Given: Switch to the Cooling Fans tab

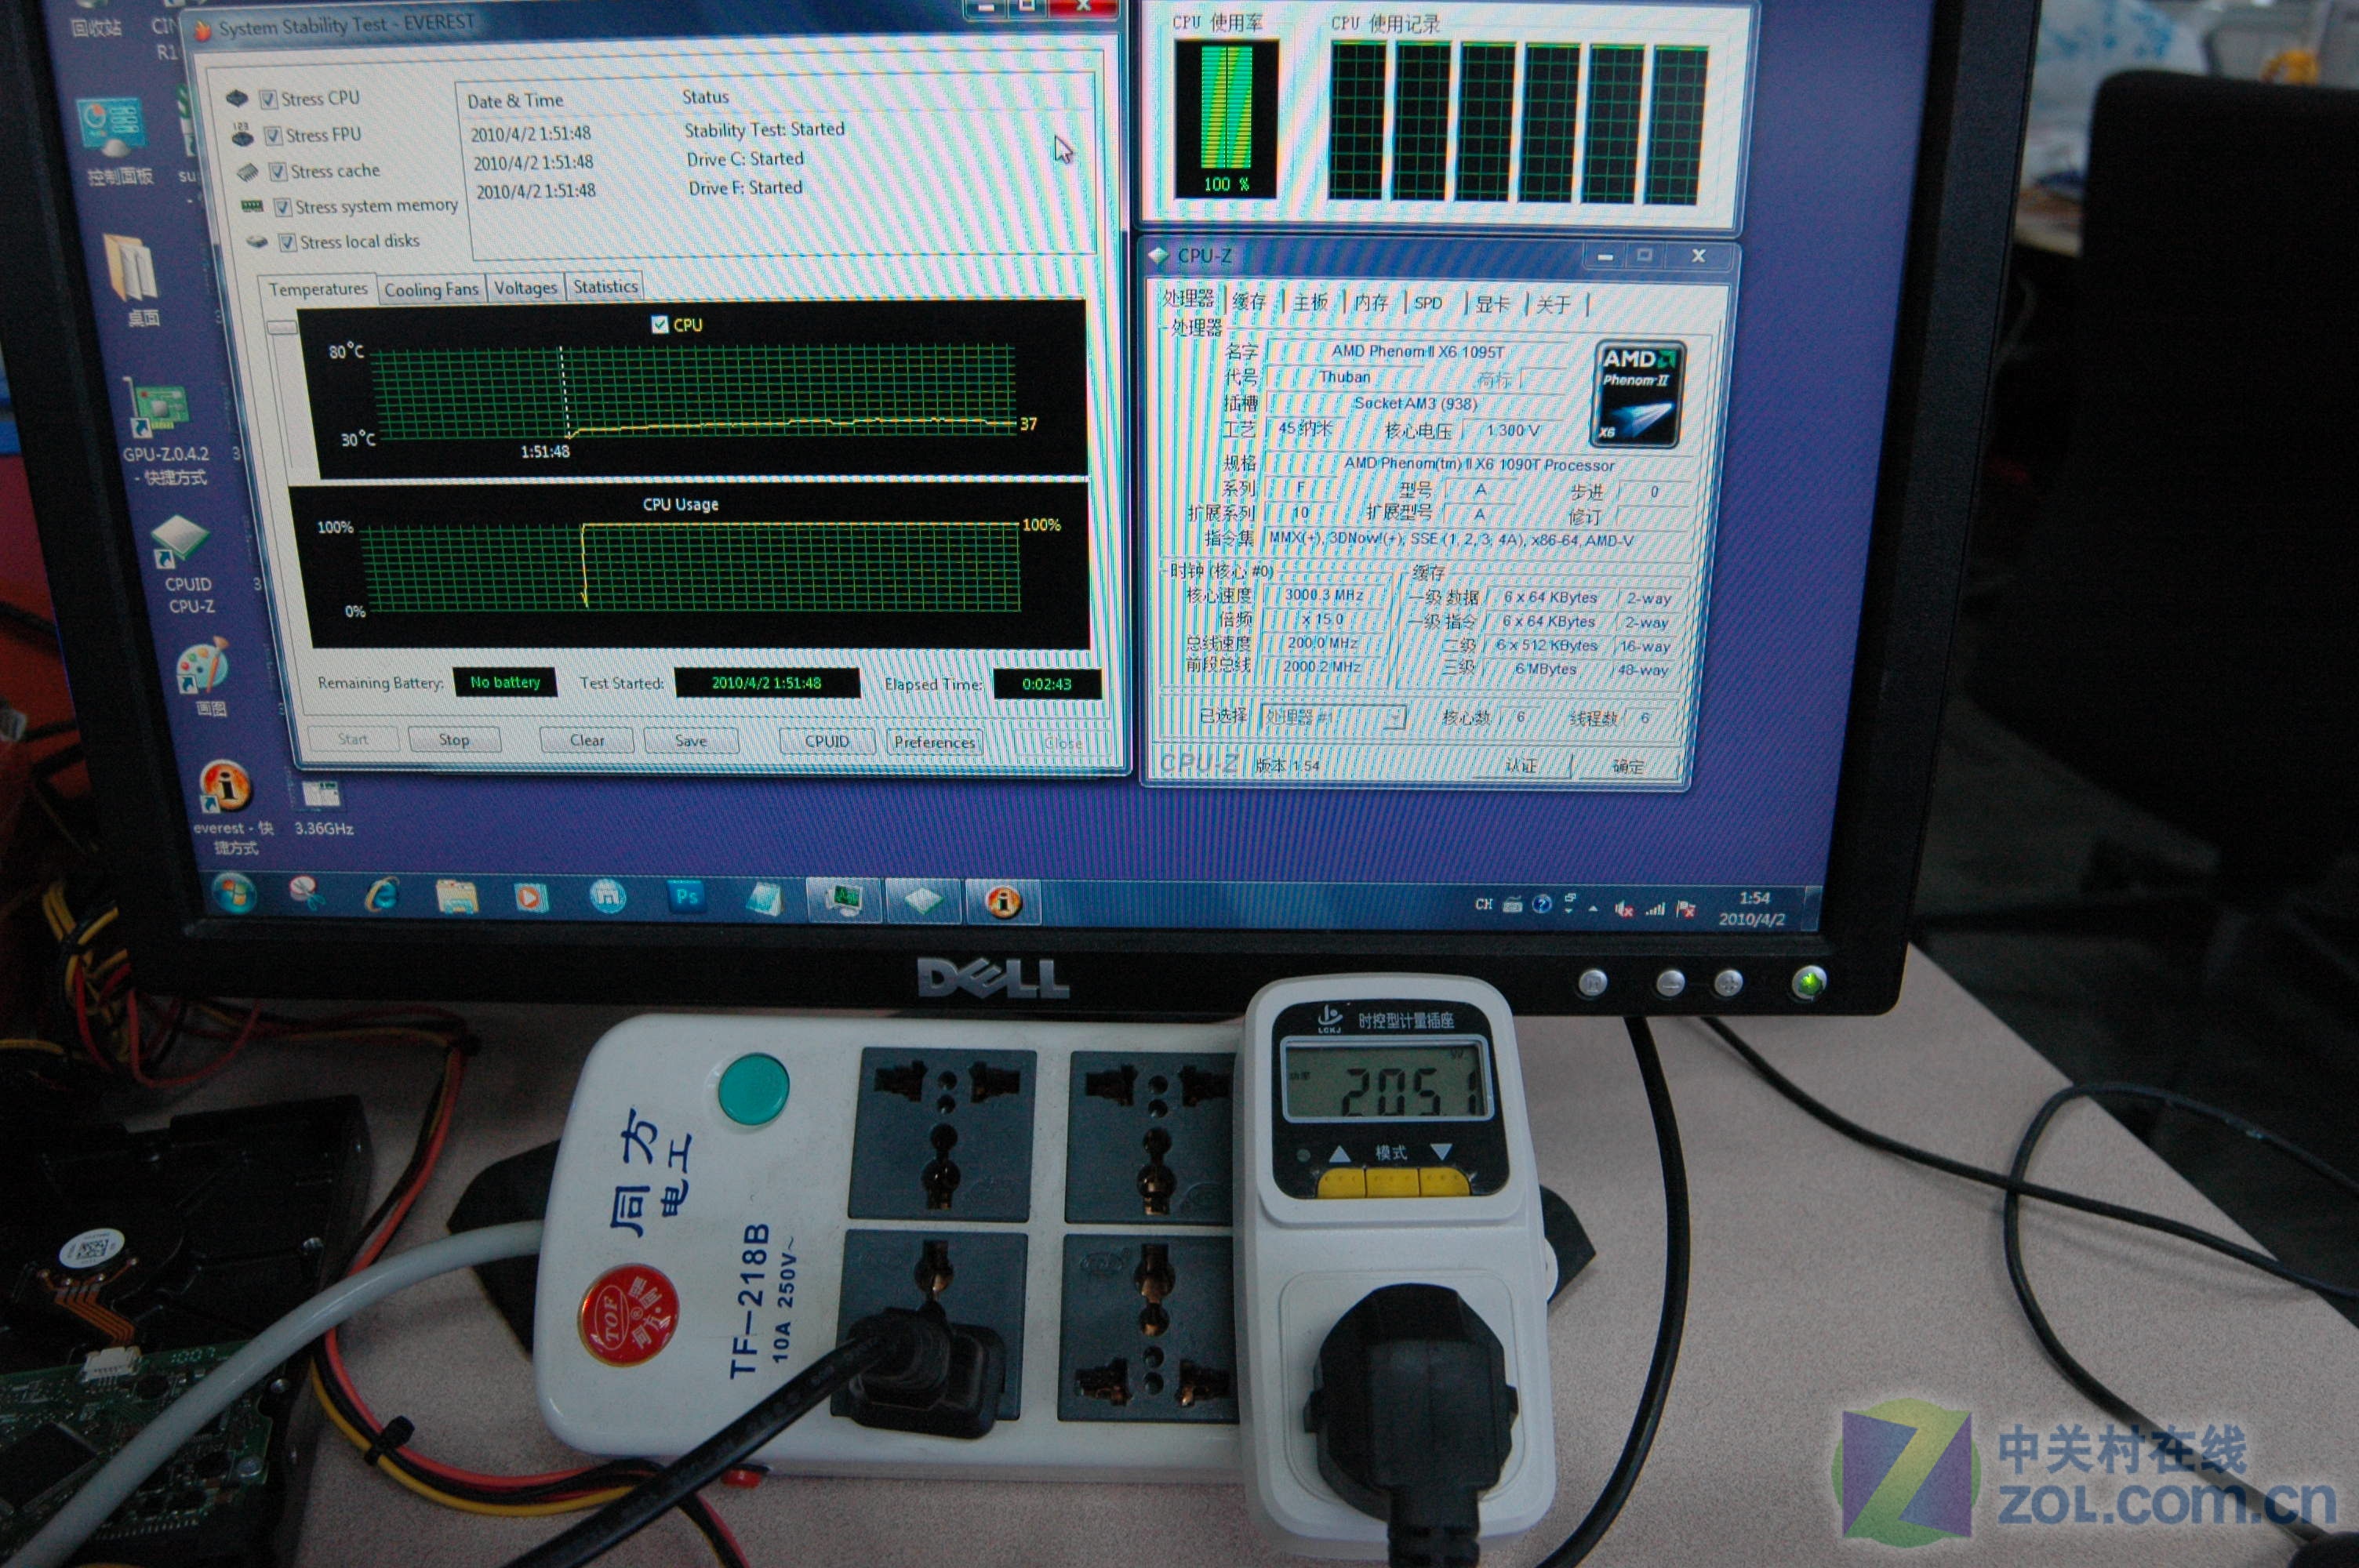Looking at the screenshot, I should click(x=432, y=290).
